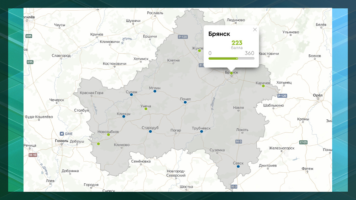Click the E105 road badge
The width and height of the screenshot is (356, 200).
click(303, 142)
